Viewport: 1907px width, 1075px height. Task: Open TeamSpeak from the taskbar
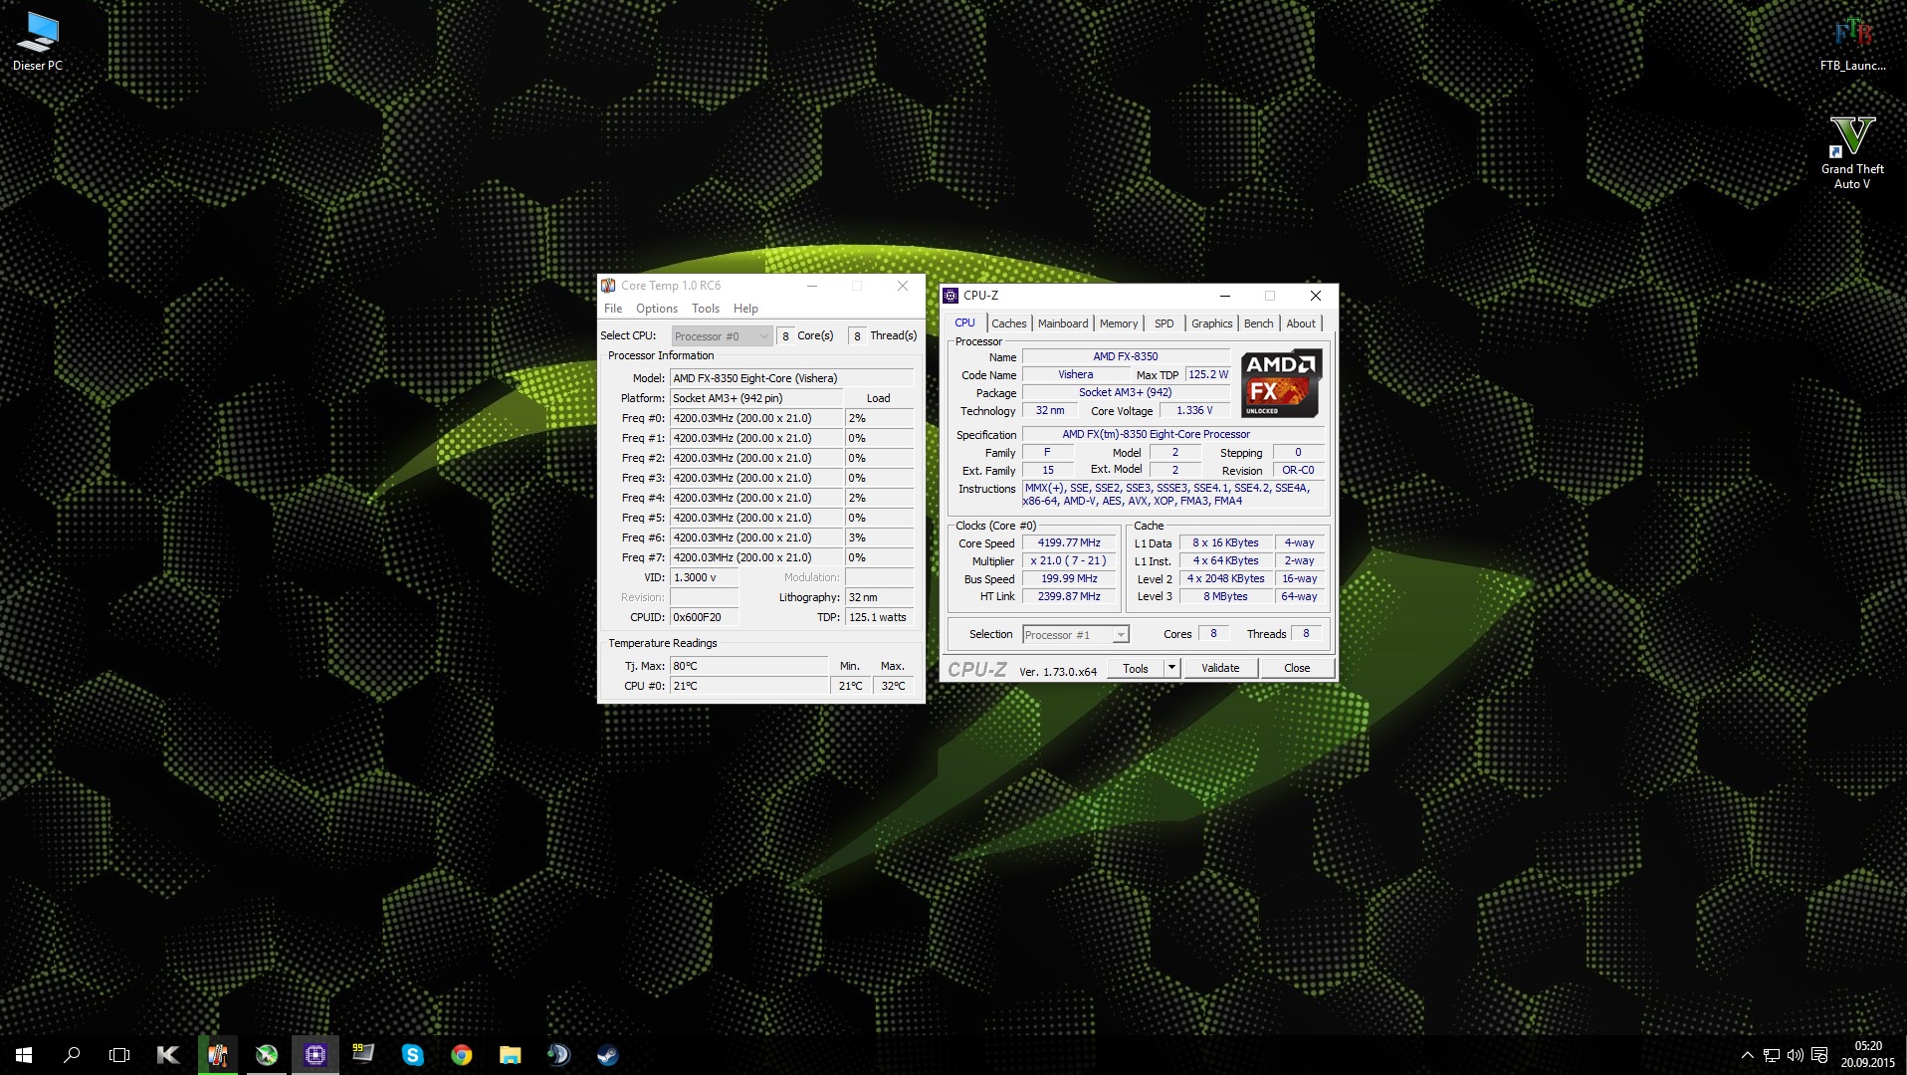558,1055
